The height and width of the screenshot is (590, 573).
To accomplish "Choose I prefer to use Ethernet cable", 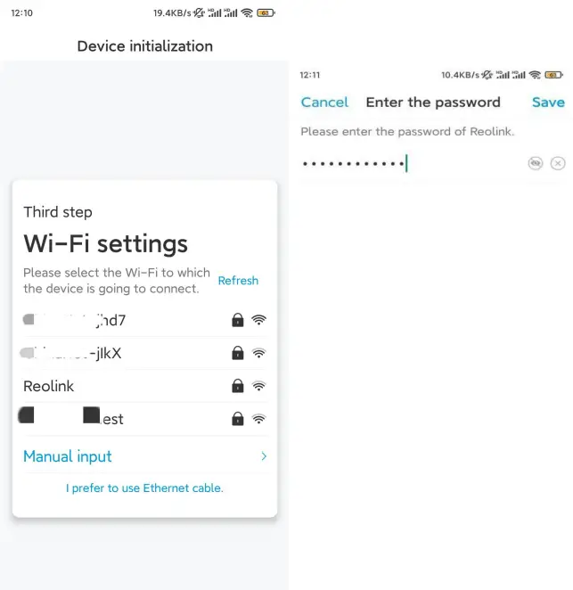I will click(x=145, y=488).
